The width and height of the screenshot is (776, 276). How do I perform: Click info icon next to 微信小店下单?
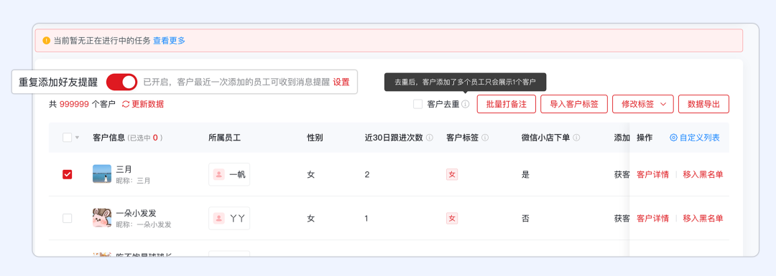pos(576,138)
